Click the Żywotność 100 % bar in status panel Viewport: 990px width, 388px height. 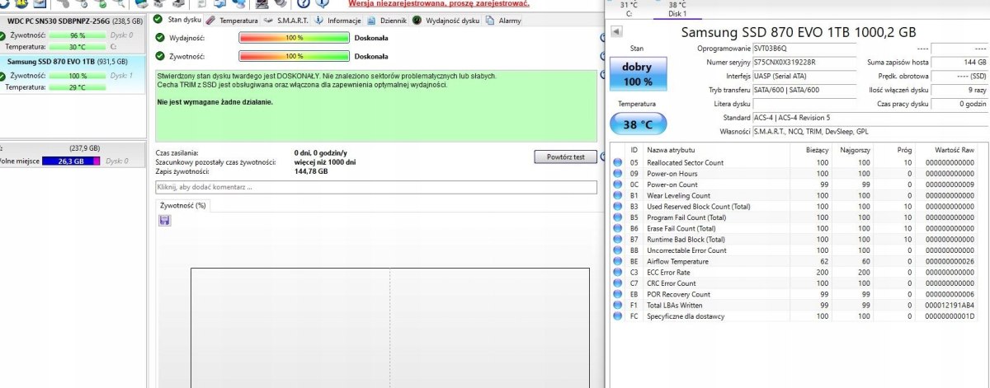tap(294, 56)
